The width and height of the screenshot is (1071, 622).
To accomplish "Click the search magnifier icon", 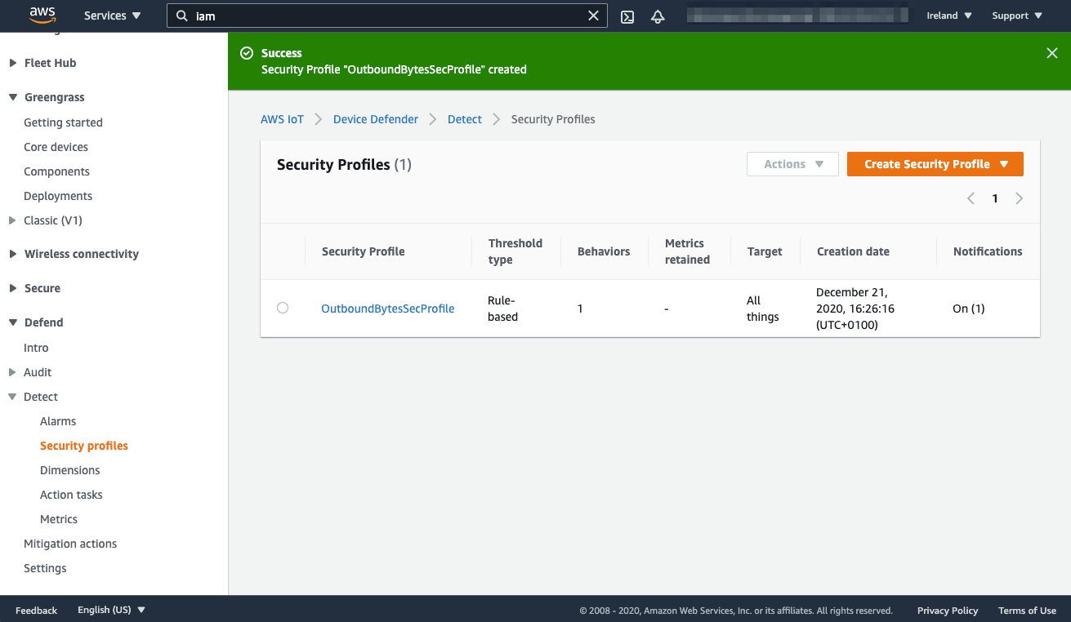I will pyautogui.click(x=182, y=16).
